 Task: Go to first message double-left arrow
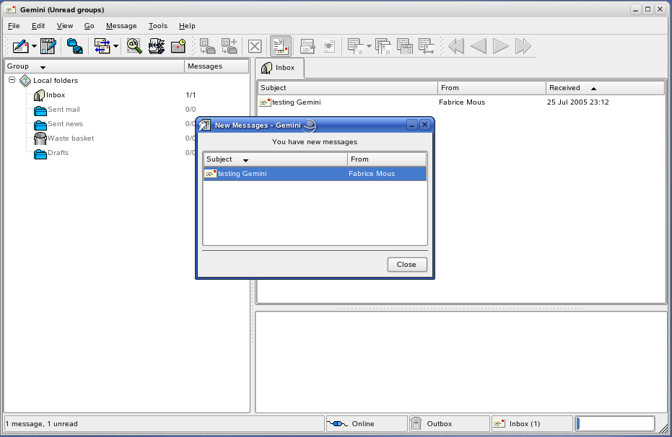(456, 46)
